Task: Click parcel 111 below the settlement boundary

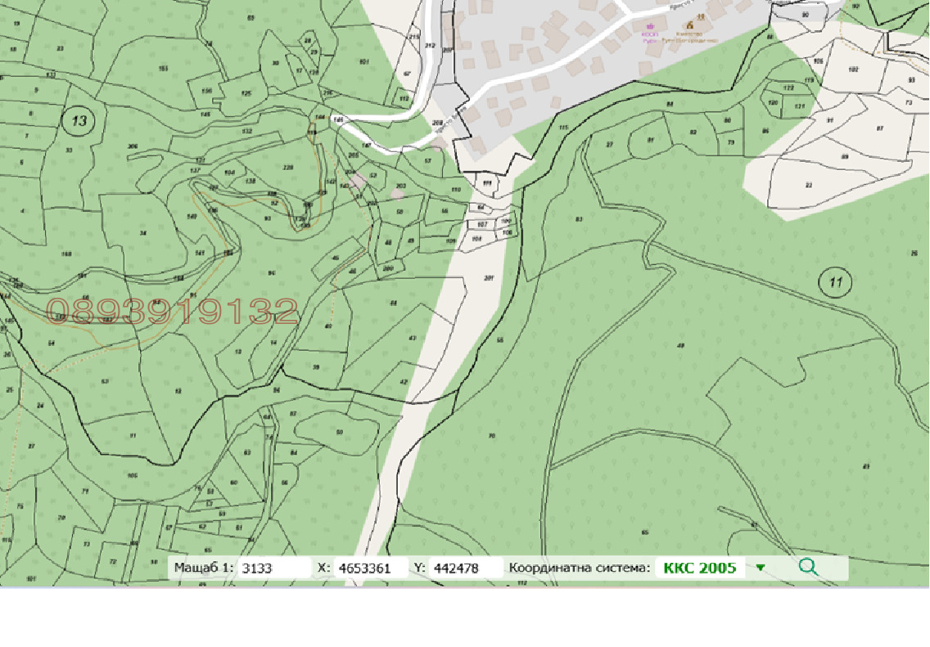Action: point(488,182)
